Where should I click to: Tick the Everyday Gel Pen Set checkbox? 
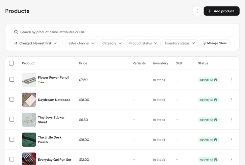[12, 159]
